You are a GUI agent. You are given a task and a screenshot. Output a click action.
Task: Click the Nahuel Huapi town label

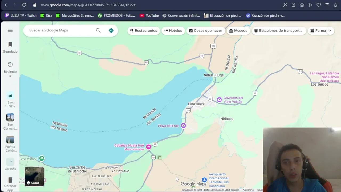click(214, 75)
